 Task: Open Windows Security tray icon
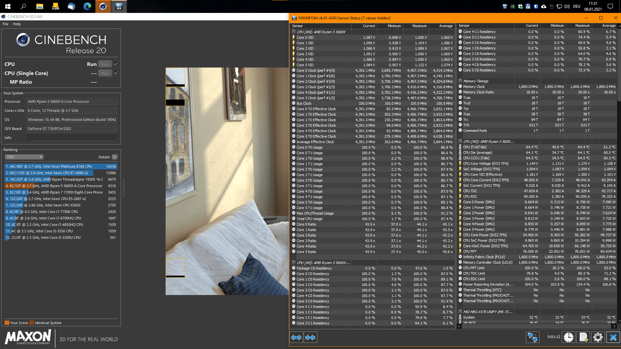520,6
